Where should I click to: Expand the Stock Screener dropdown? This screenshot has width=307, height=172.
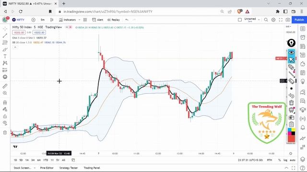(x=35, y=168)
